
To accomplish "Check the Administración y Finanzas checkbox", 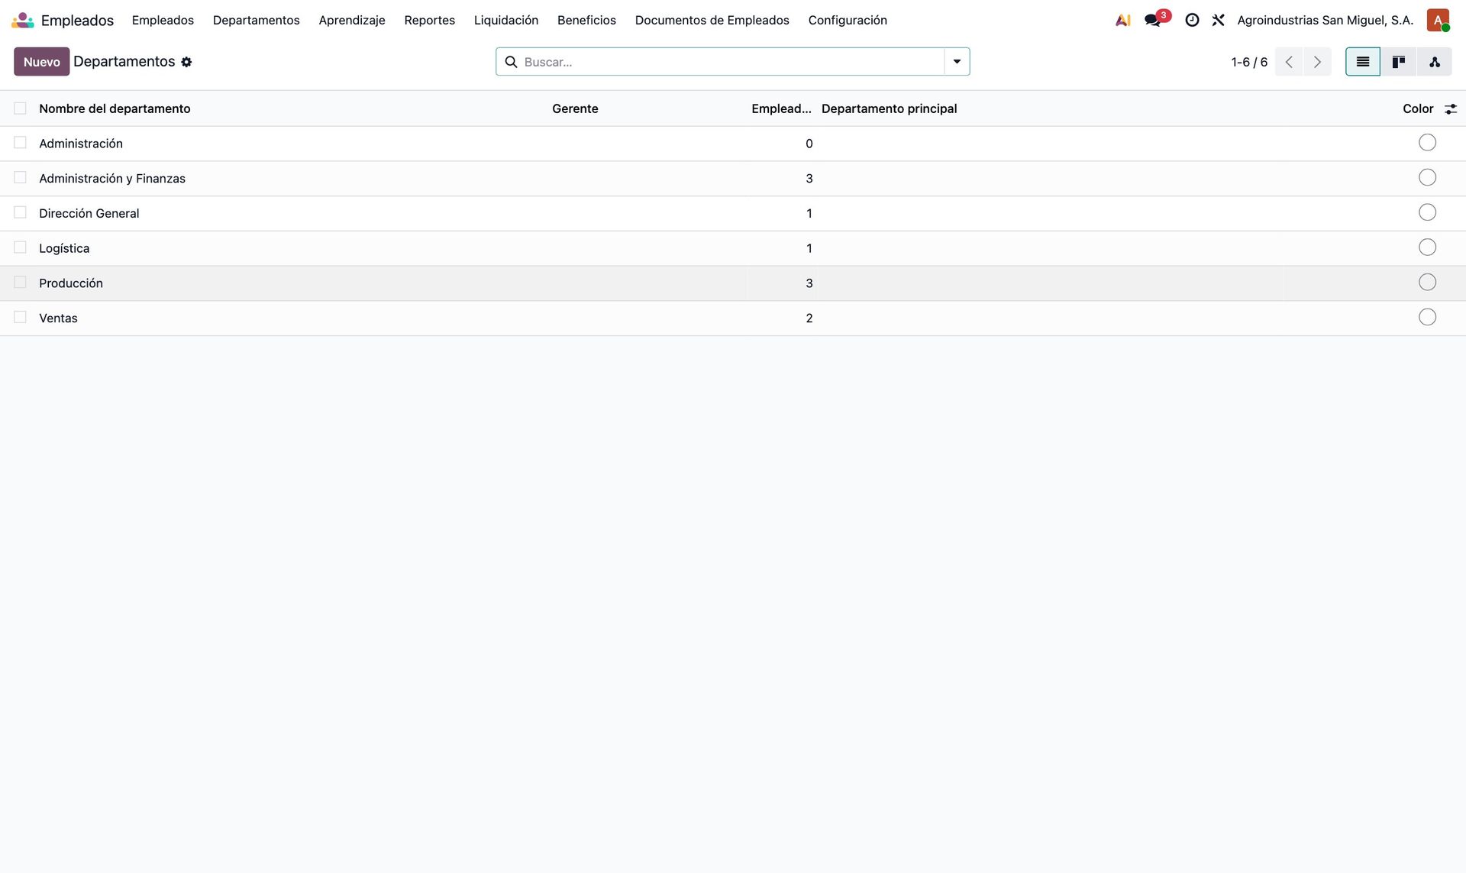I will point(20,178).
